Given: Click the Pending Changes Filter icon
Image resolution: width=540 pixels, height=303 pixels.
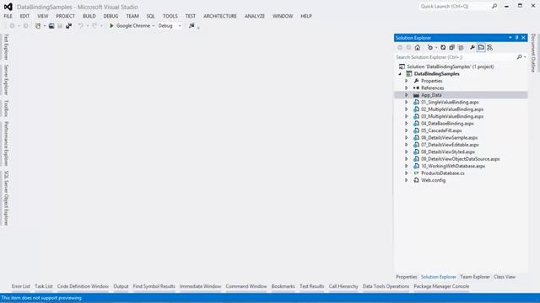Looking at the screenshot, I should click(430, 47).
